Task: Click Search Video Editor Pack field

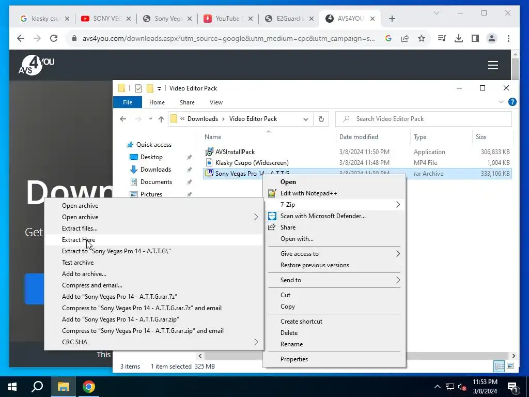Action: (424, 119)
